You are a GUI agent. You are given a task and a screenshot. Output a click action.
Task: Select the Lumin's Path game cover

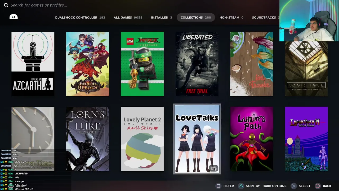252,139
